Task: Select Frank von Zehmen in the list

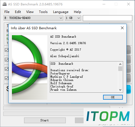Action: click(x=64, y=90)
